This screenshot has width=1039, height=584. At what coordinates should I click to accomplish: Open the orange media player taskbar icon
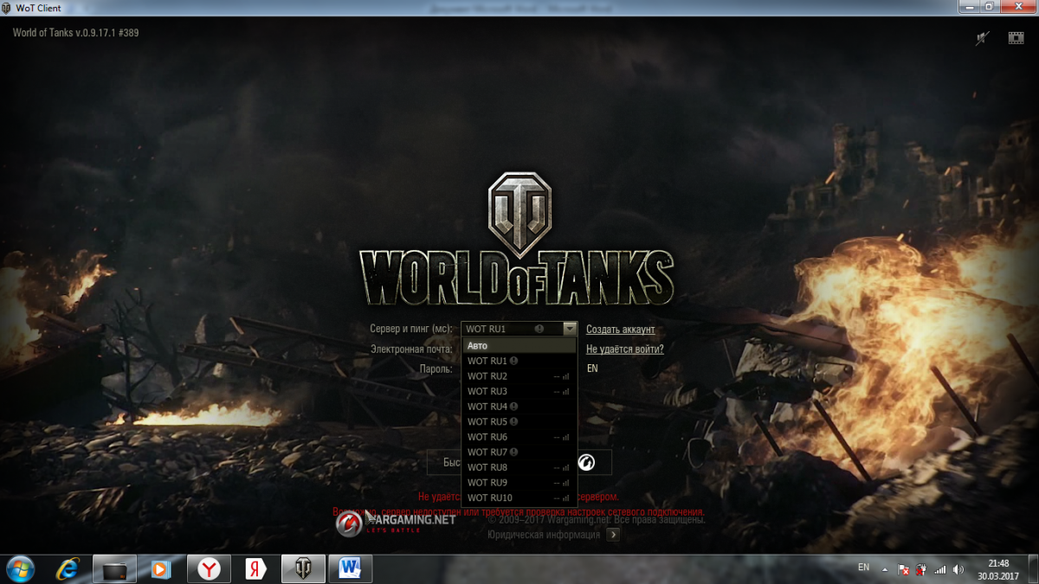(x=161, y=568)
